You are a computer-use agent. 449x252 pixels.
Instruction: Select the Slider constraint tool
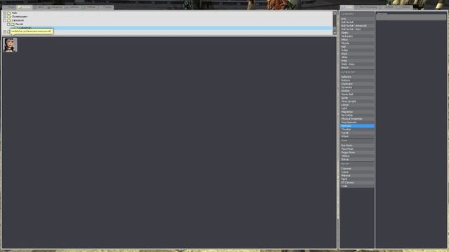pyautogui.click(x=357, y=57)
